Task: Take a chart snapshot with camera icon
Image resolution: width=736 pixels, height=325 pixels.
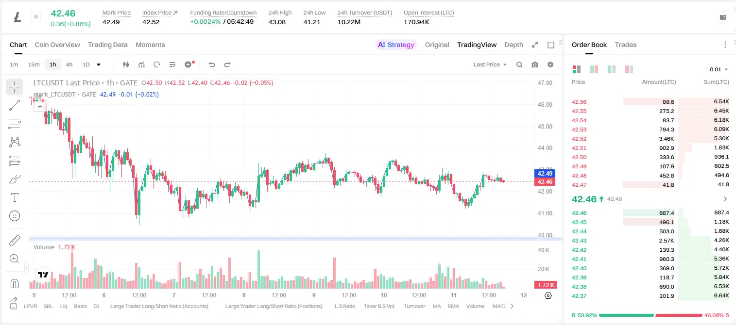Action: pos(535,65)
